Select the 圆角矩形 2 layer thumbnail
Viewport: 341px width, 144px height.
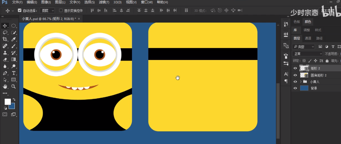click(304, 75)
